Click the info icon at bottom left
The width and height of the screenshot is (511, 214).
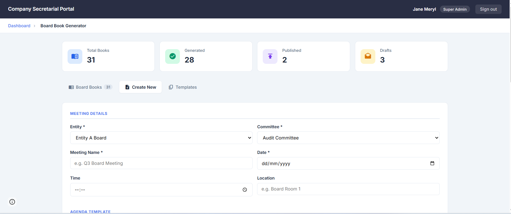tap(12, 202)
